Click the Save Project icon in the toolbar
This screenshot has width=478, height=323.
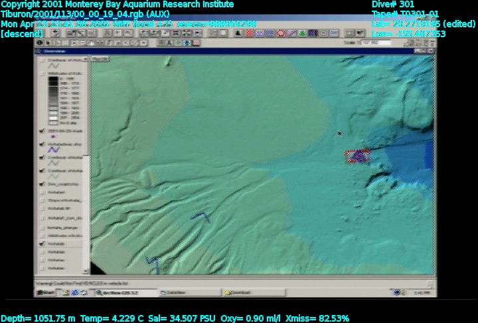click(x=56, y=33)
